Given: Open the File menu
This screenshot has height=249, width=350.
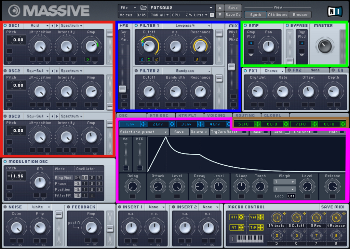Looking at the screenshot, I should (128, 8).
